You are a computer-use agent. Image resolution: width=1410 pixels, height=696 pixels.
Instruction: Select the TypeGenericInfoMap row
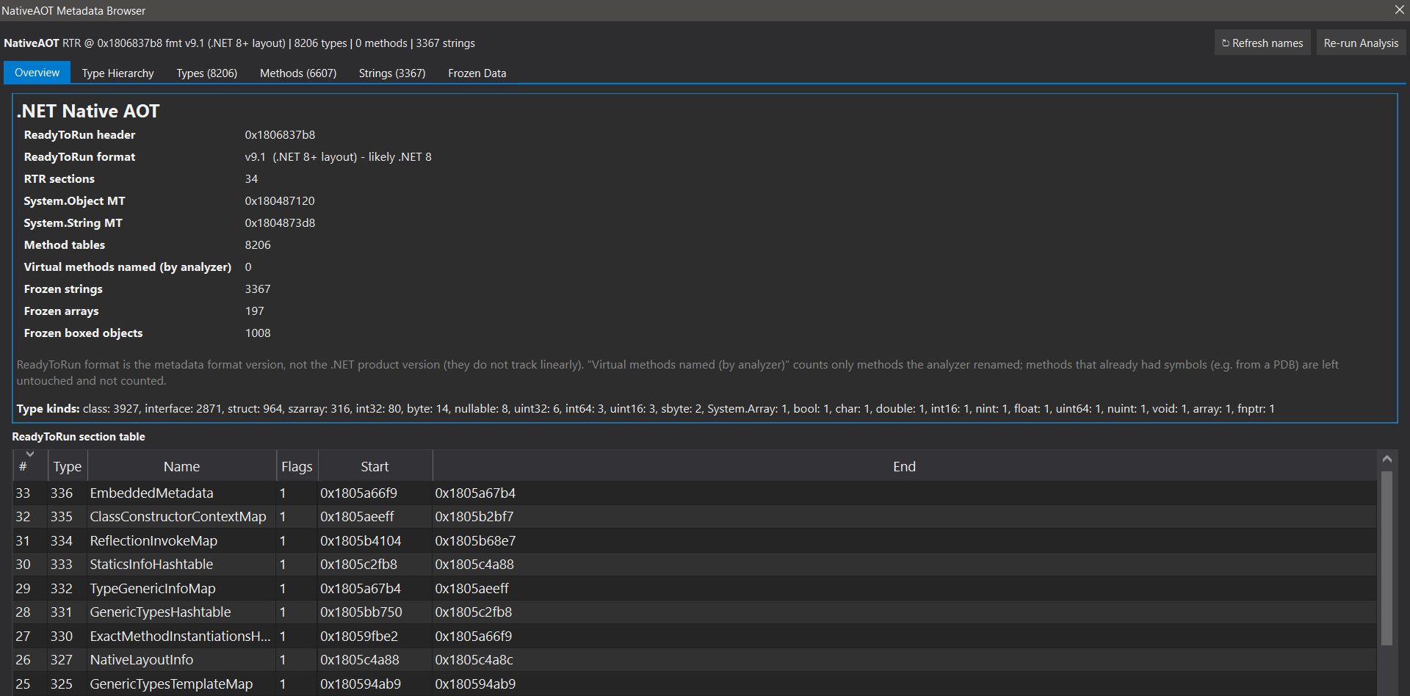(x=695, y=588)
